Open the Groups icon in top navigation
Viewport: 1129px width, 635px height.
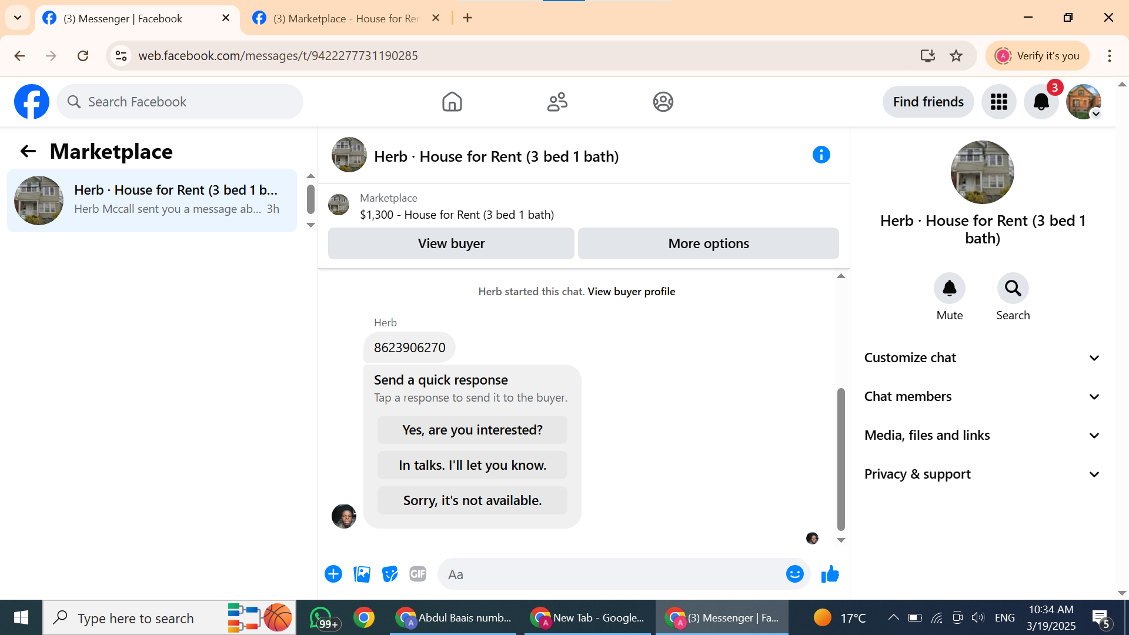point(663,102)
